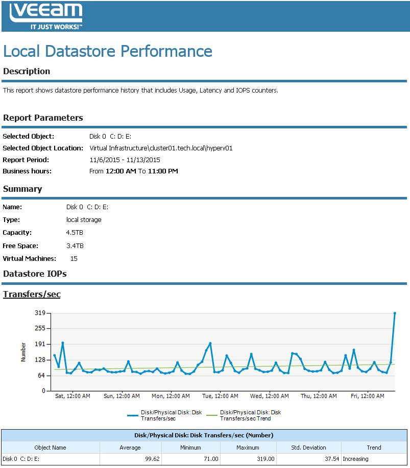Image resolution: width=410 pixels, height=468 pixels.
Task: Click the '64' y-axis label
Action: (x=41, y=375)
